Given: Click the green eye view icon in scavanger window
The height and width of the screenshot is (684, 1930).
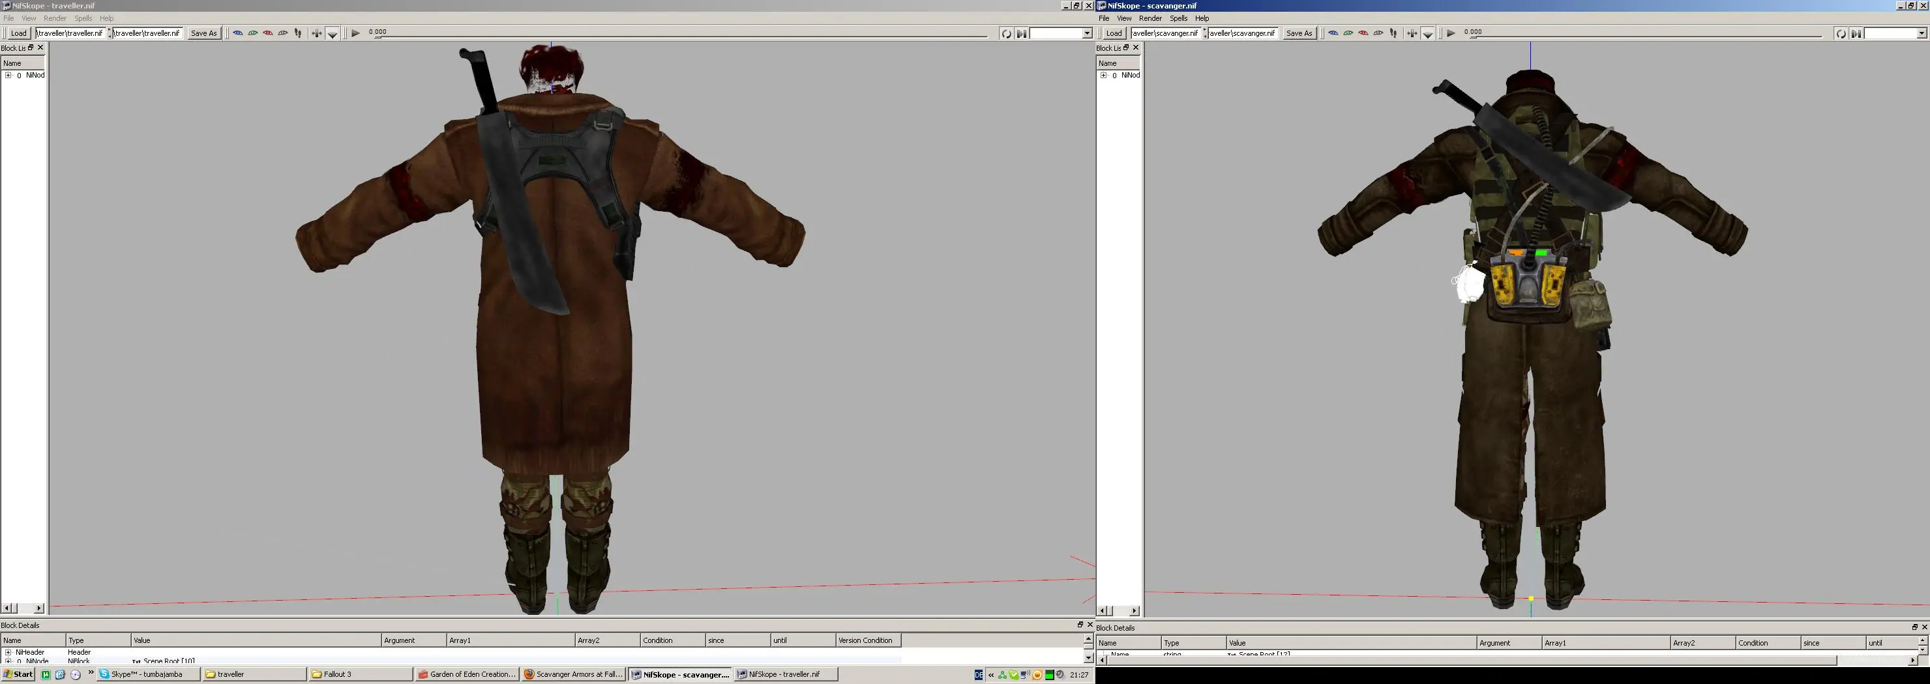Looking at the screenshot, I should point(1348,33).
